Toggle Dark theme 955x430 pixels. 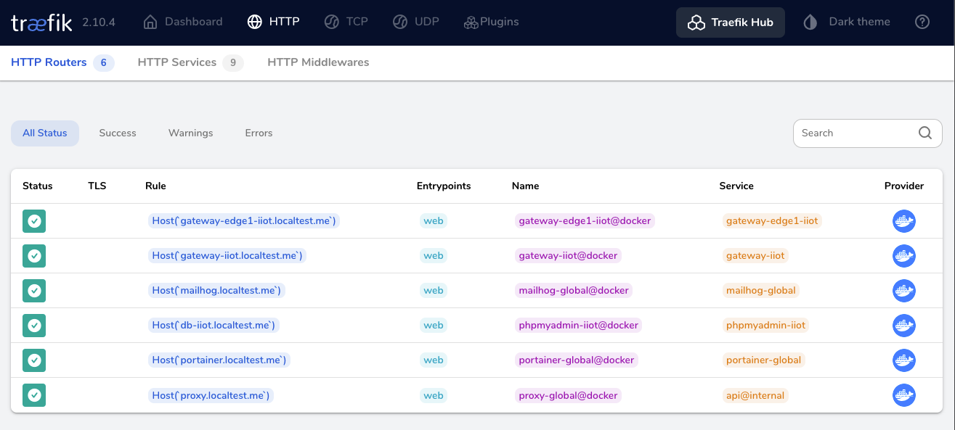(847, 22)
